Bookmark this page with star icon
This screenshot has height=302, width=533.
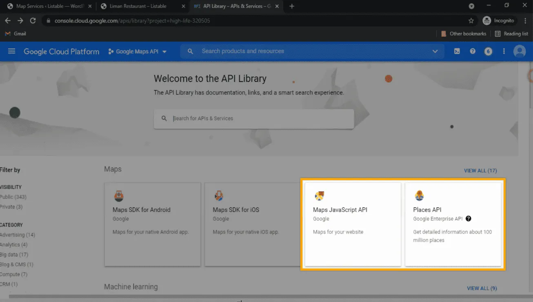tap(471, 20)
